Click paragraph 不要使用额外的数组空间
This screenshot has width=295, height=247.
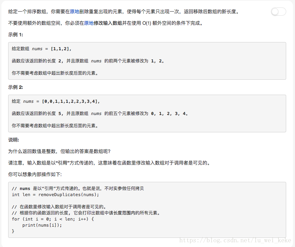[106, 23]
